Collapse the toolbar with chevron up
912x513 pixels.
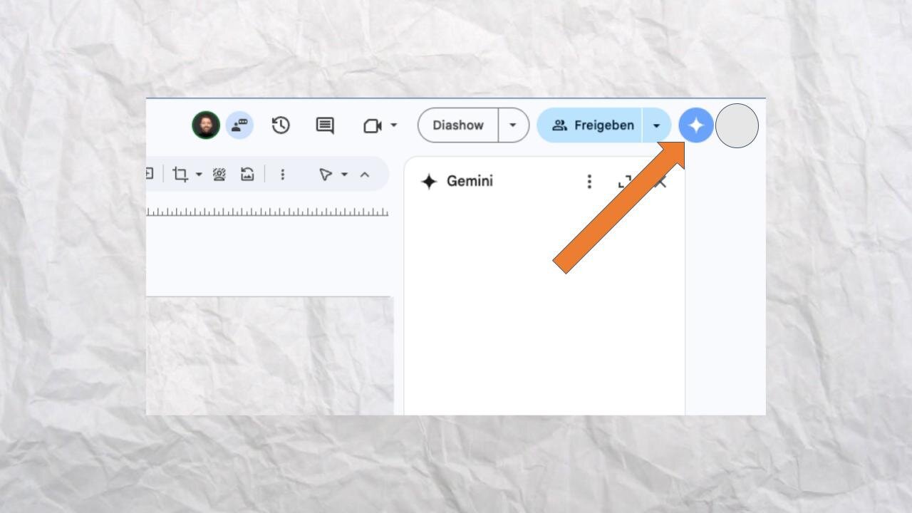(365, 175)
